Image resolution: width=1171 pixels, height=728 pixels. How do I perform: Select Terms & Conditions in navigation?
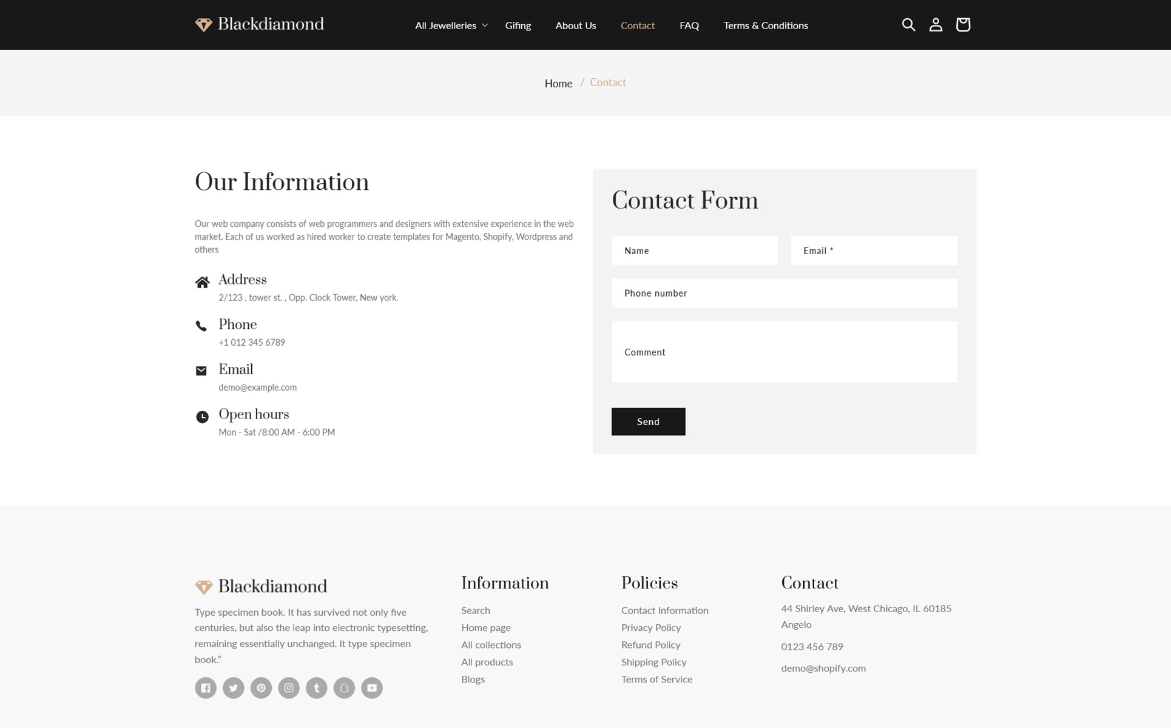(765, 25)
